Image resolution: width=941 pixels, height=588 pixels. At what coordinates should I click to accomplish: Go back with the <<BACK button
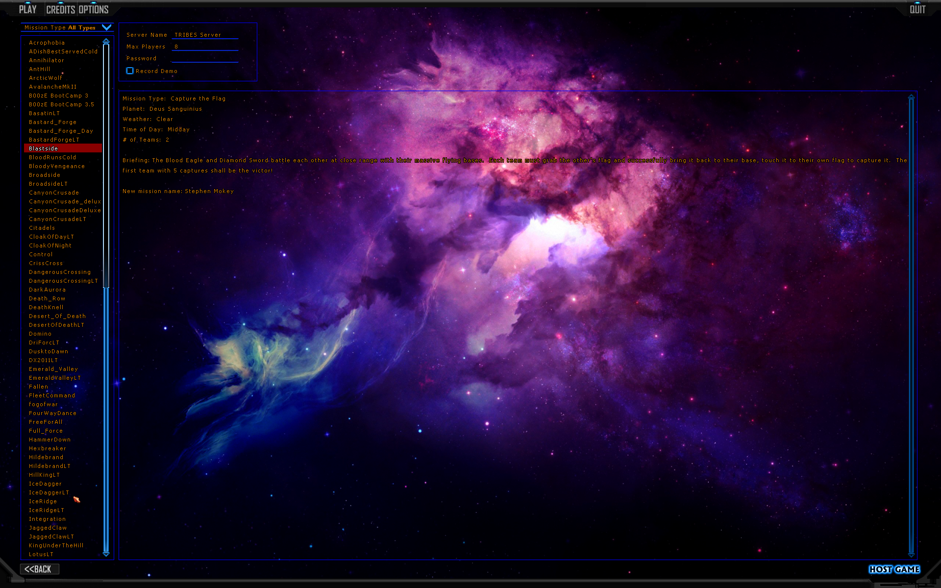(39, 569)
